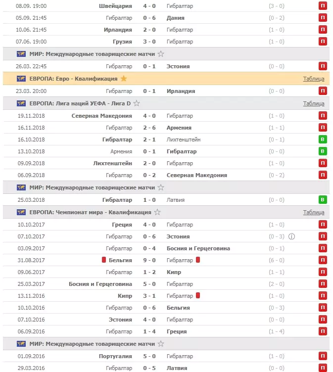Open Бельгия 9 - 0 Гибралтар match row
This screenshot has width=333, height=372.
pos(166,260)
